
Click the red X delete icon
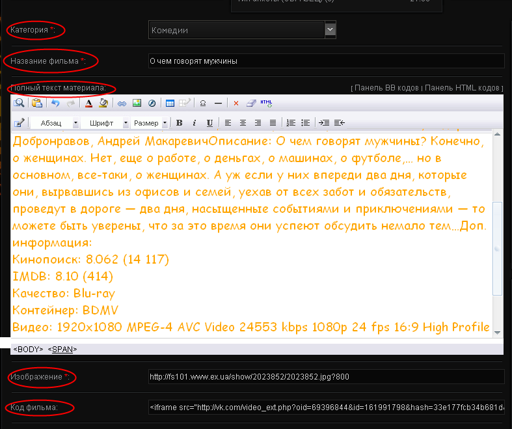(x=236, y=104)
